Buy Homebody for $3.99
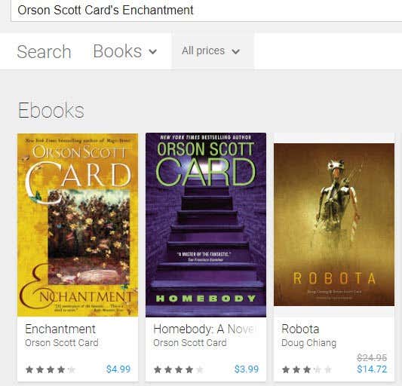Image resolution: width=402 pixels, height=386 pixels. (x=247, y=369)
